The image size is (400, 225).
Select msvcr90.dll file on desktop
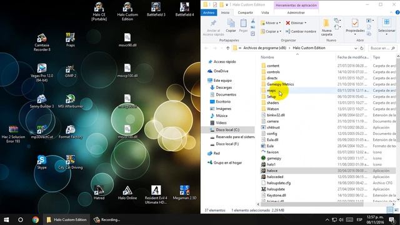click(127, 40)
